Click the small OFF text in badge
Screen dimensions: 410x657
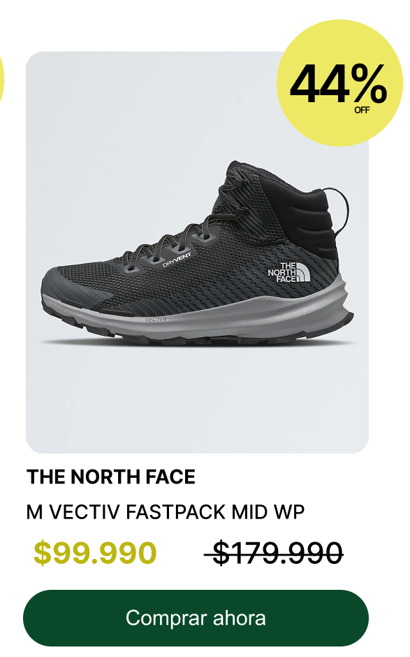point(362,110)
